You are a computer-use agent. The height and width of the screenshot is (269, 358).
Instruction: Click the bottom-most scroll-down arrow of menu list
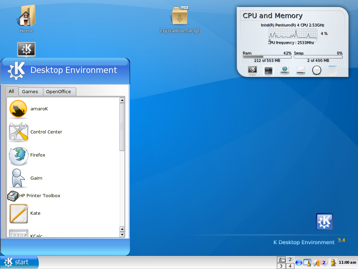tap(122, 235)
